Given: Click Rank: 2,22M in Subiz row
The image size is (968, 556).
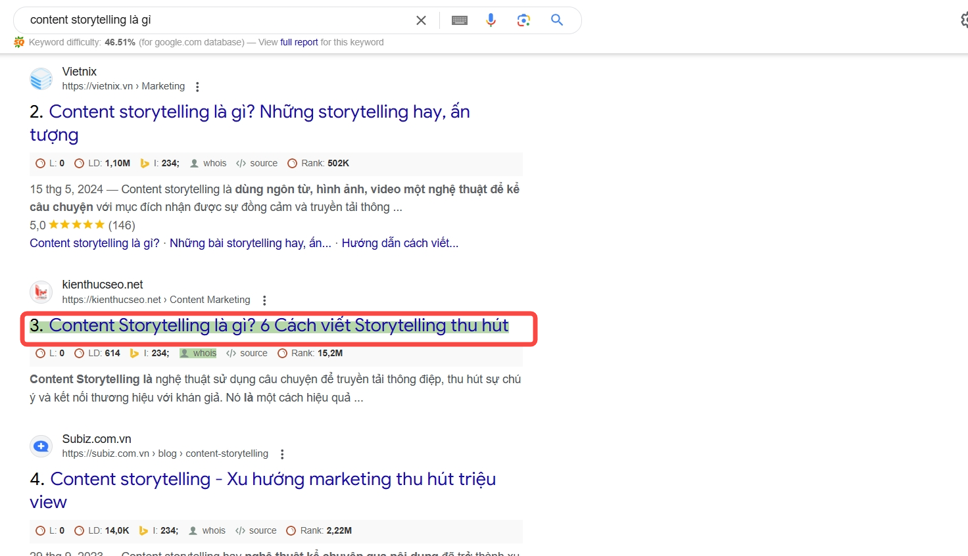Looking at the screenshot, I should pyautogui.click(x=319, y=530).
